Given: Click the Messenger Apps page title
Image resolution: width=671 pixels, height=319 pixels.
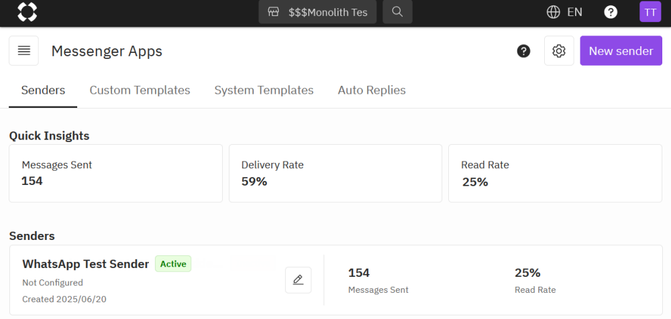Looking at the screenshot, I should [x=107, y=52].
